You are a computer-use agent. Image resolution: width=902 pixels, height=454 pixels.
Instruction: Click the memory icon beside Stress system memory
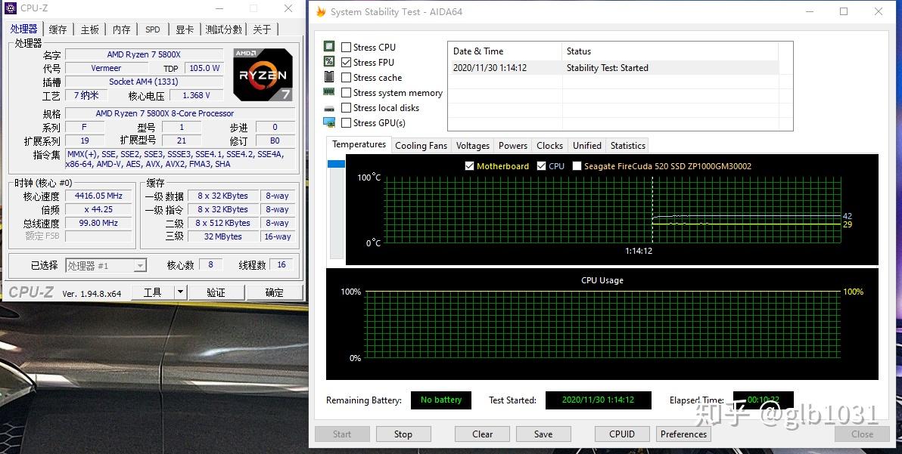click(x=328, y=92)
